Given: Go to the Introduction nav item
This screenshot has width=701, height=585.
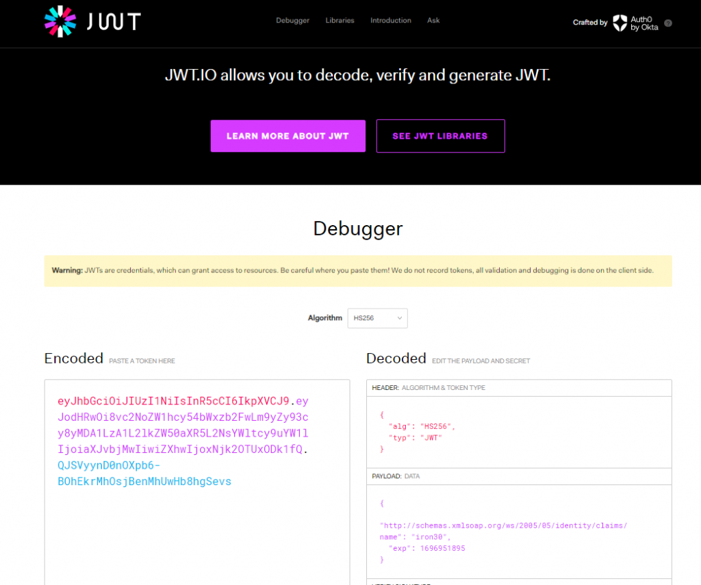Looking at the screenshot, I should [391, 21].
